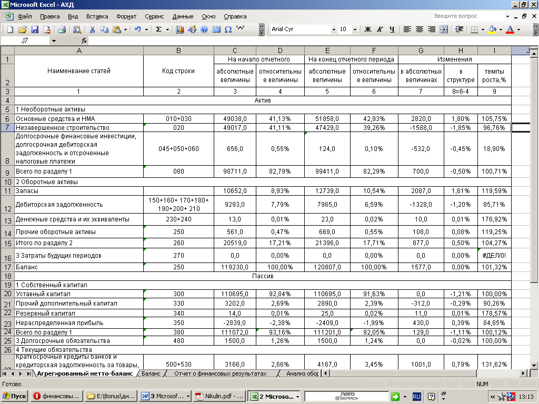Open borders style dropdown arrow
539x404 pixels.
coord(483,29)
